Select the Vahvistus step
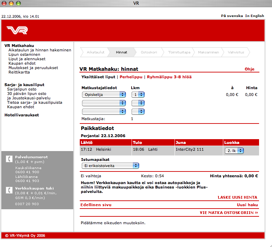 pos(236,52)
